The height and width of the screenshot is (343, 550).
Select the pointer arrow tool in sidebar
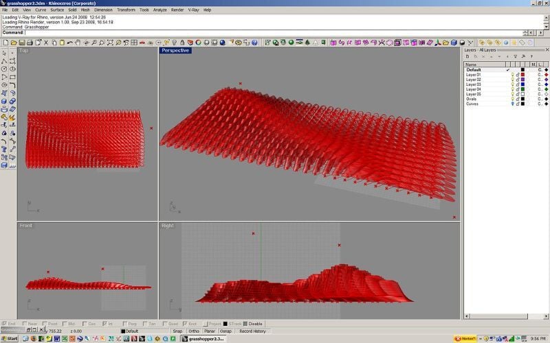coord(5,53)
